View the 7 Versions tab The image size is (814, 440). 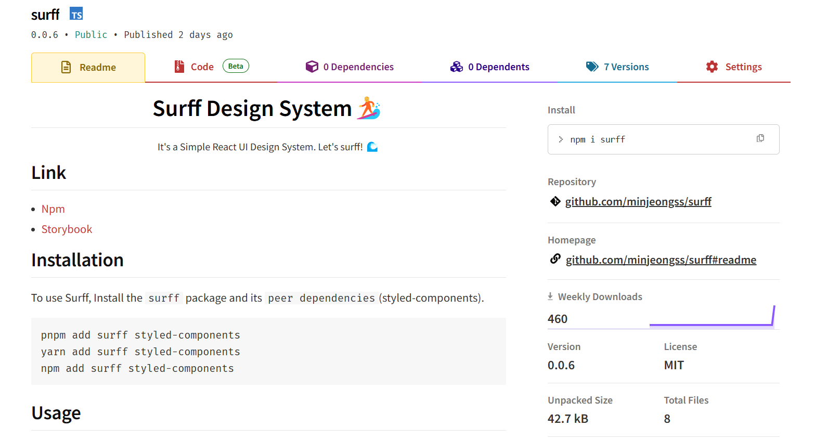[617, 67]
